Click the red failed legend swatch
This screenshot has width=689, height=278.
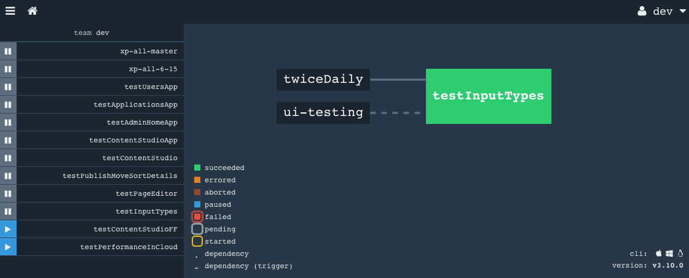coord(197,217)
